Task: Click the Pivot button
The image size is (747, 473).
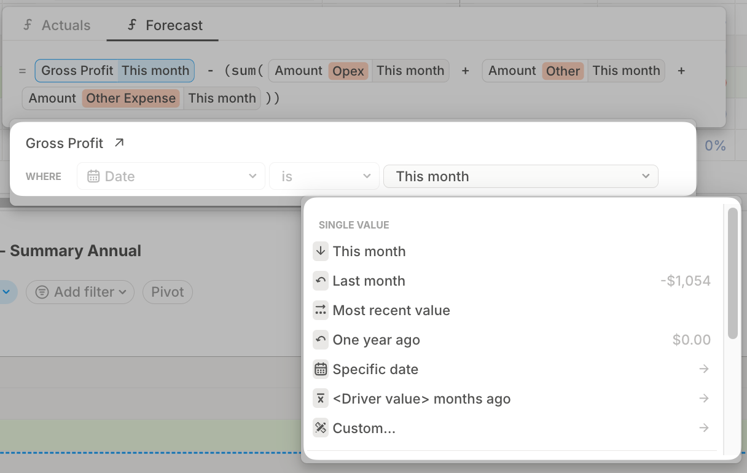Action: [x=168, y=292]
